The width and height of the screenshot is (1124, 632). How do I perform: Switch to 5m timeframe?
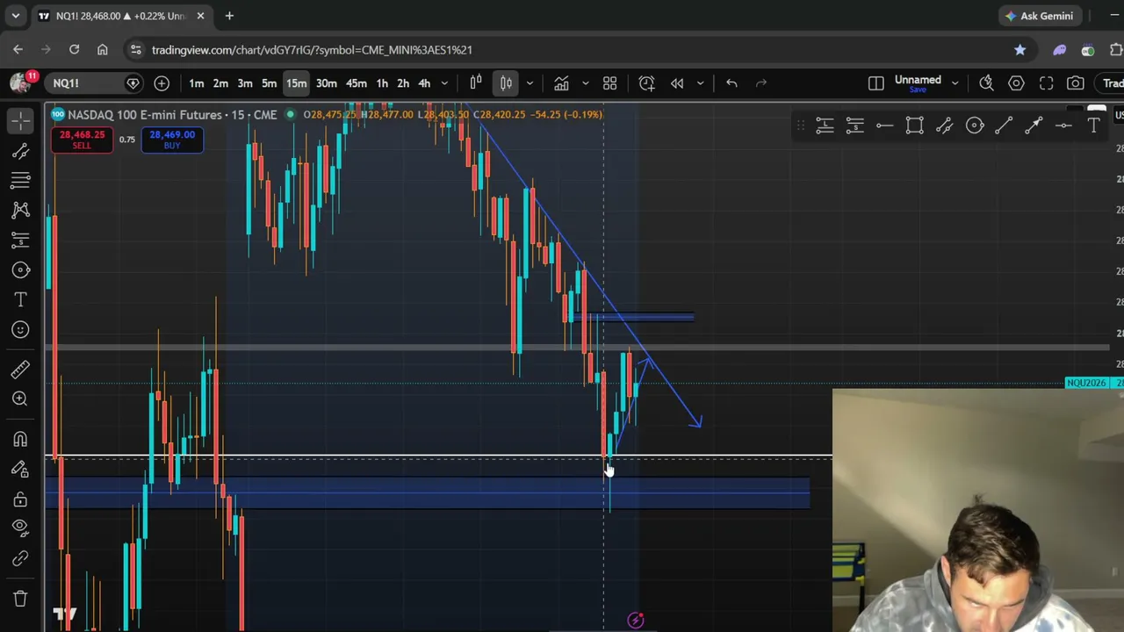(270, 83)
